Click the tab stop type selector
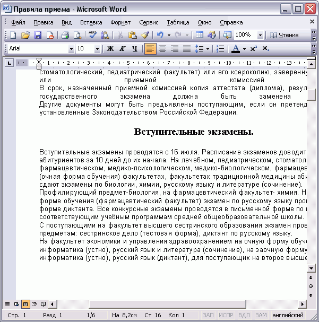This screenshot has width=319, height=322. click(x=9, y=63)
